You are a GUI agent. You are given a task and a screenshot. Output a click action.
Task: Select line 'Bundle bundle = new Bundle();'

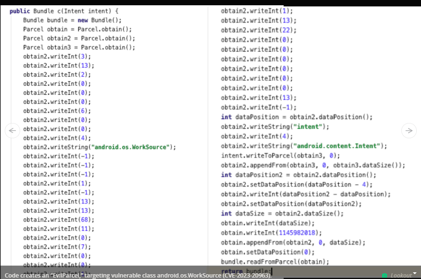point(72,20)
